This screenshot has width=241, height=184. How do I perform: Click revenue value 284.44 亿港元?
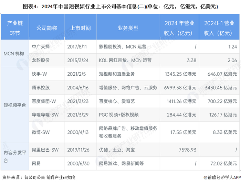coord(181,115)
